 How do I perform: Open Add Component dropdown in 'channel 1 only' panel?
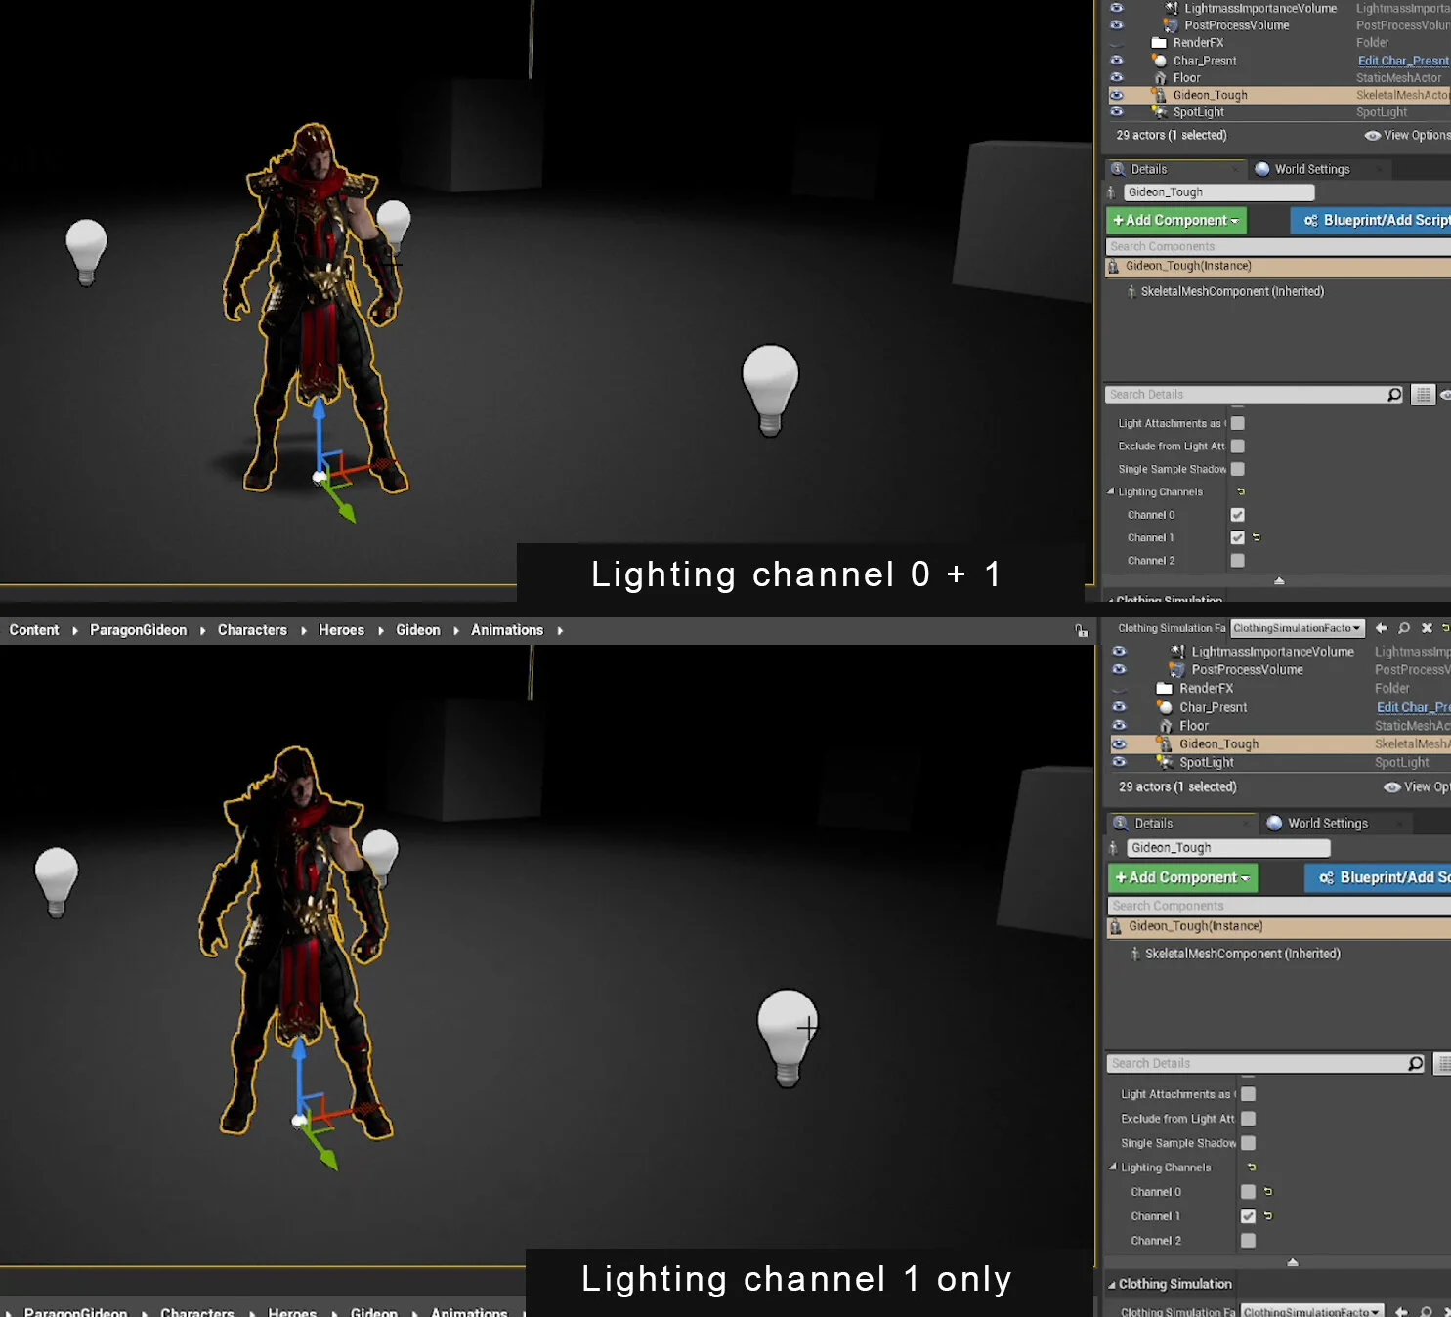pos(1183,878)
